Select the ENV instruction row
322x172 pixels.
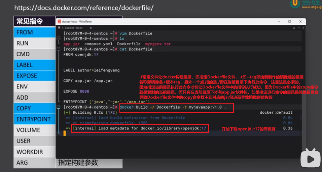click(x=35, y=87)
